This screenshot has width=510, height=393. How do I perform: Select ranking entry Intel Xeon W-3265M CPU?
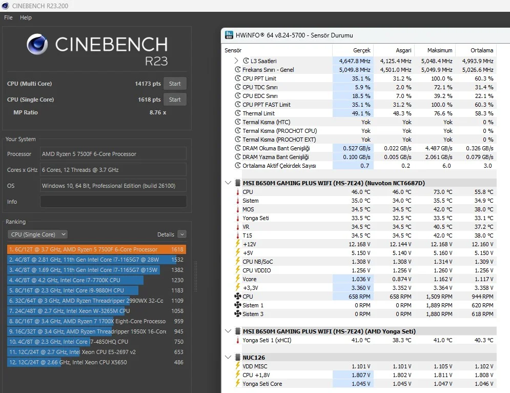[96, 311]
